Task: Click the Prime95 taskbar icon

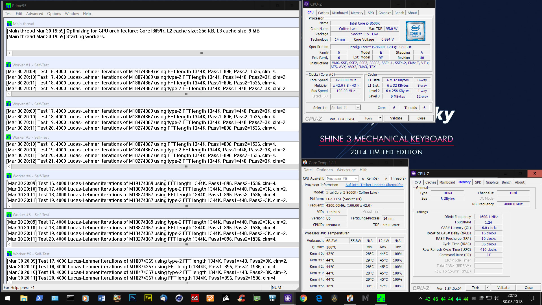Action: coord(381,298)
